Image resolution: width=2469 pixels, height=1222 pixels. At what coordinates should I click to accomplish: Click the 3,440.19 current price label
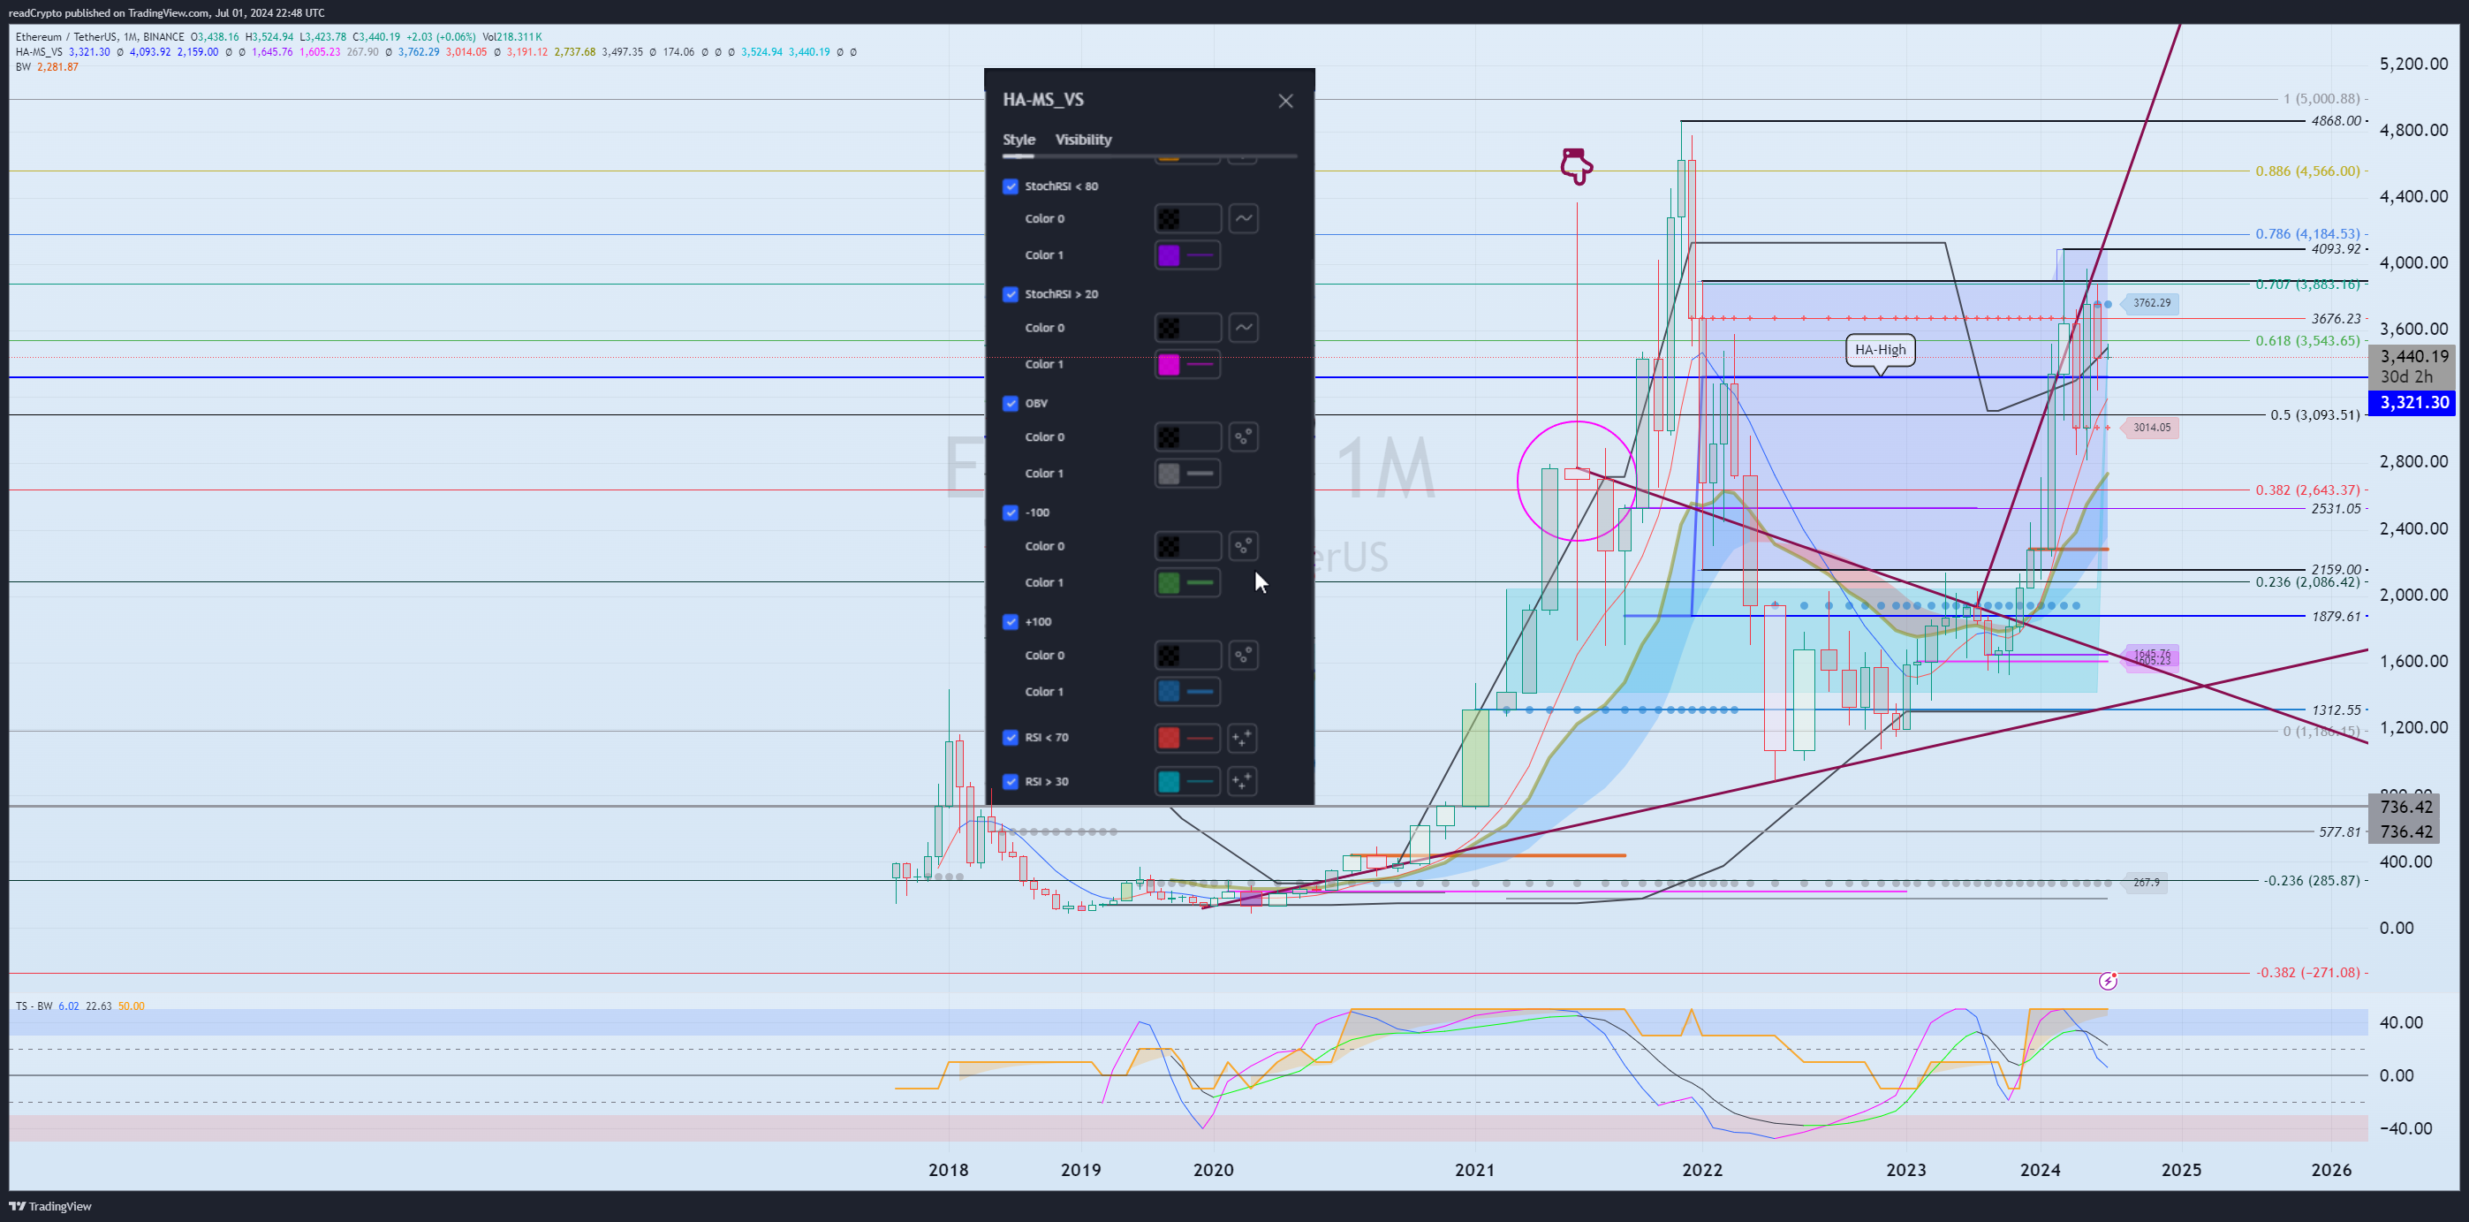click(x=2413, y=357)
